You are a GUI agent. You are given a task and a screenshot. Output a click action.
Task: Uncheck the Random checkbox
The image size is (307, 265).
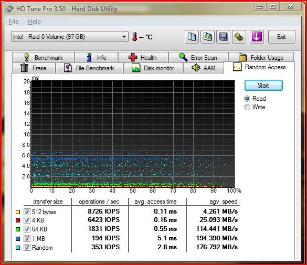(27, 247)
